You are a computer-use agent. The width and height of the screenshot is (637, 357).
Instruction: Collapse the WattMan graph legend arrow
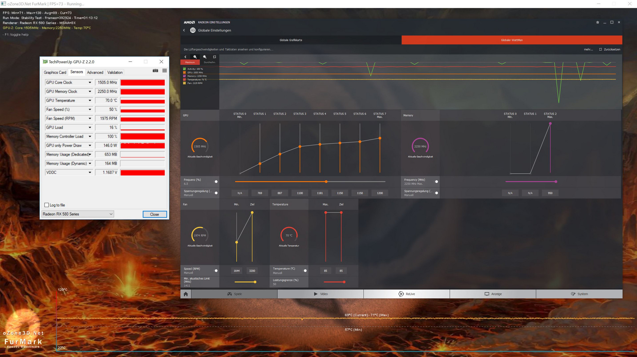185,57
